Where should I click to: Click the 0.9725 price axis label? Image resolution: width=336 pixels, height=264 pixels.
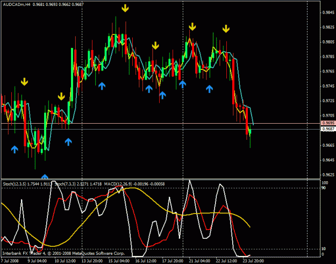(x=328, y=101)
